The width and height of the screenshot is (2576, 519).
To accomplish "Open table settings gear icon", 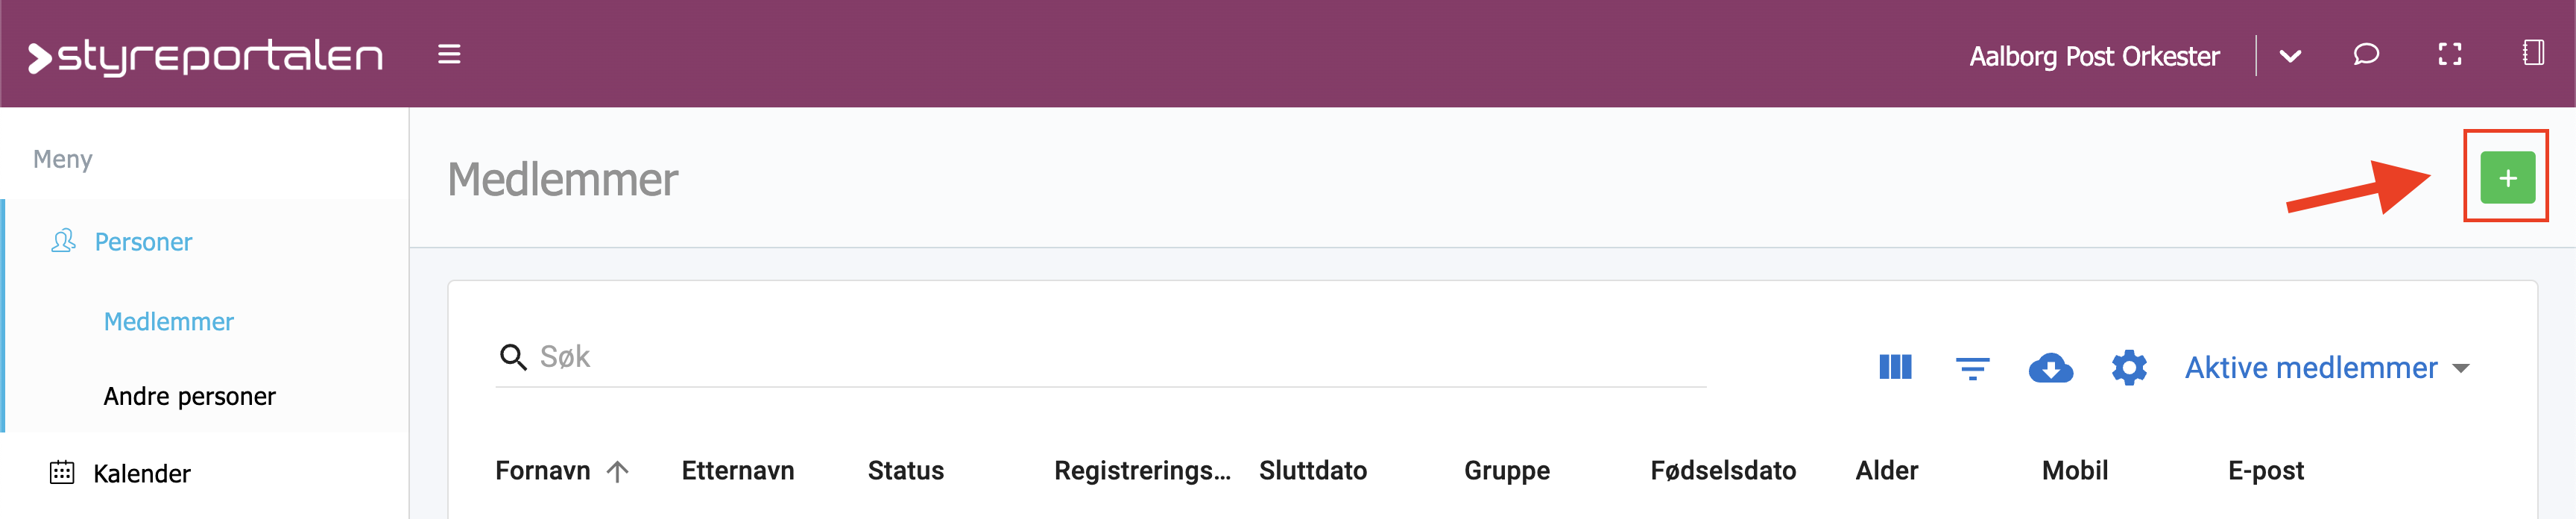I will pos(2129,367).
